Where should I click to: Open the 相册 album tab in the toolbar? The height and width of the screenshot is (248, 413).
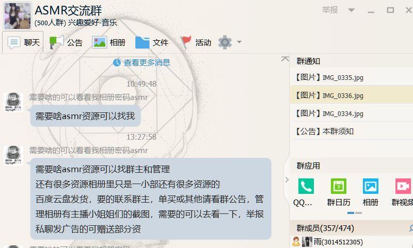109,42
